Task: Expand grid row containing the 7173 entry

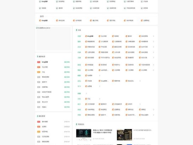Action: click(x=153, y=58)
